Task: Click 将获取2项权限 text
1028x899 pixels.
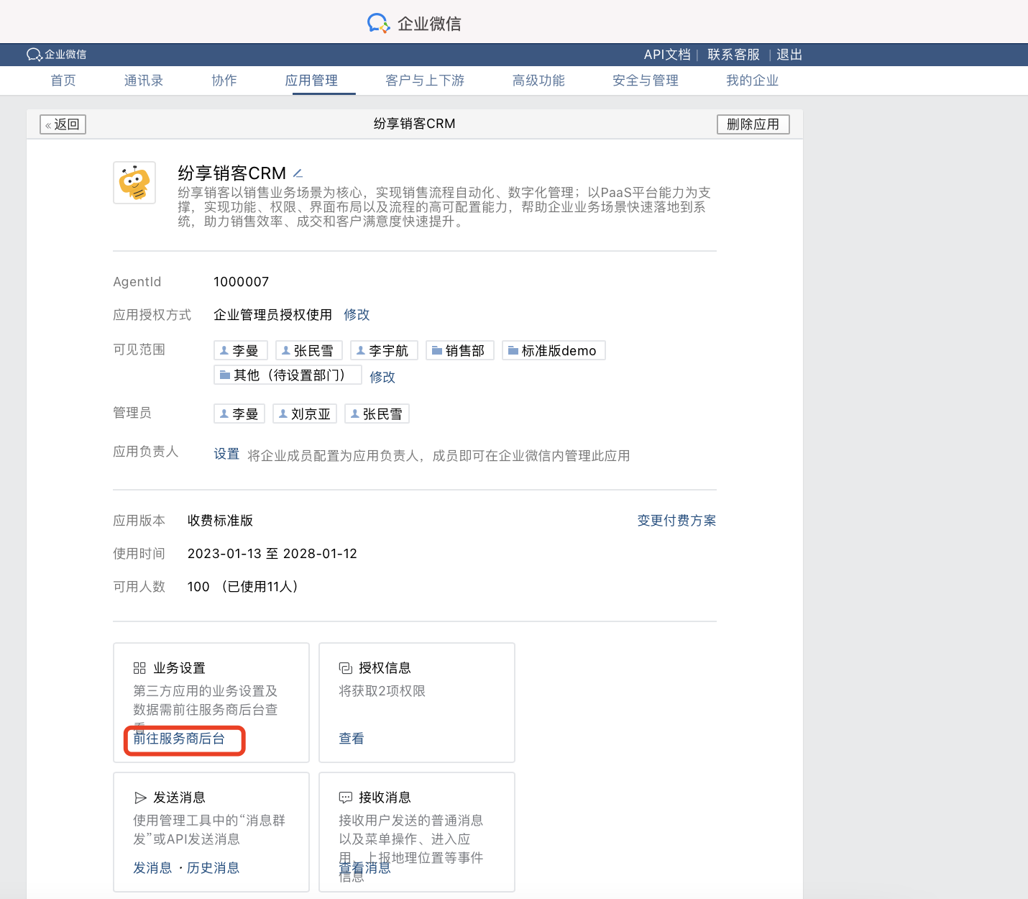Action: coord(382,691)
